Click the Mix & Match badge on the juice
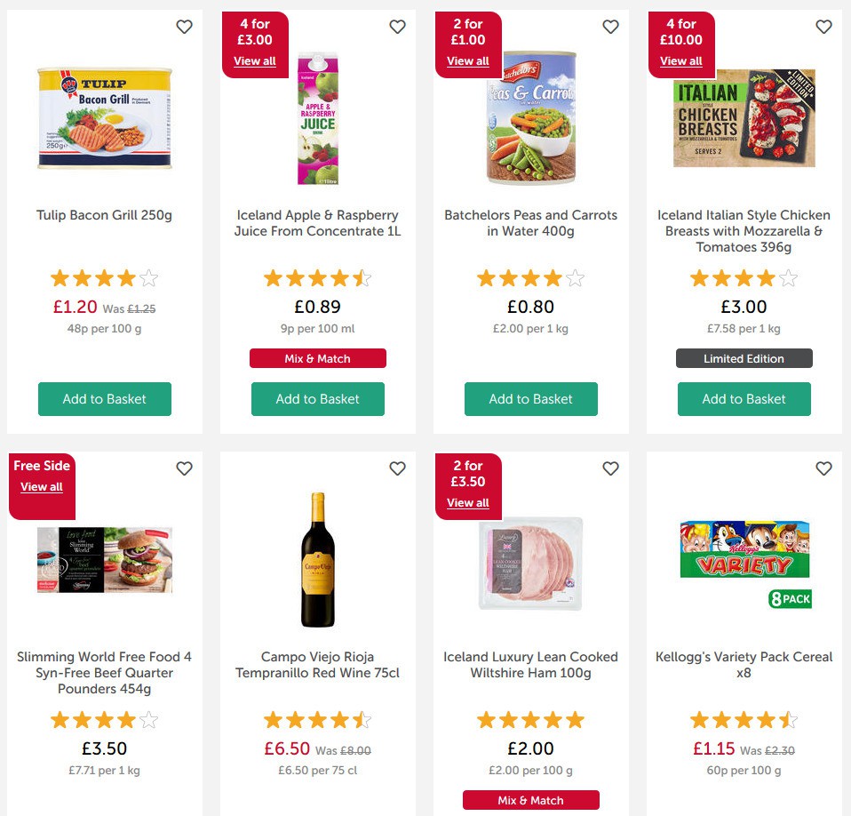851x816 pixels. pyautogui.click(x=317, y=358)
